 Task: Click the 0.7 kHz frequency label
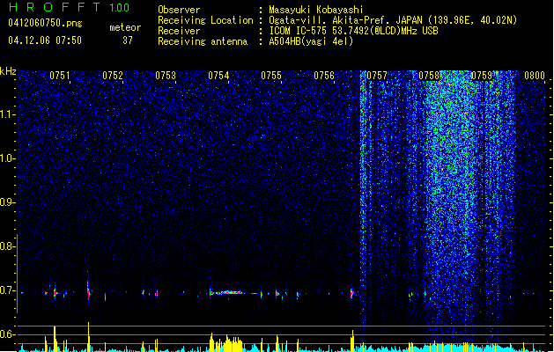click(x=6, y=290)
